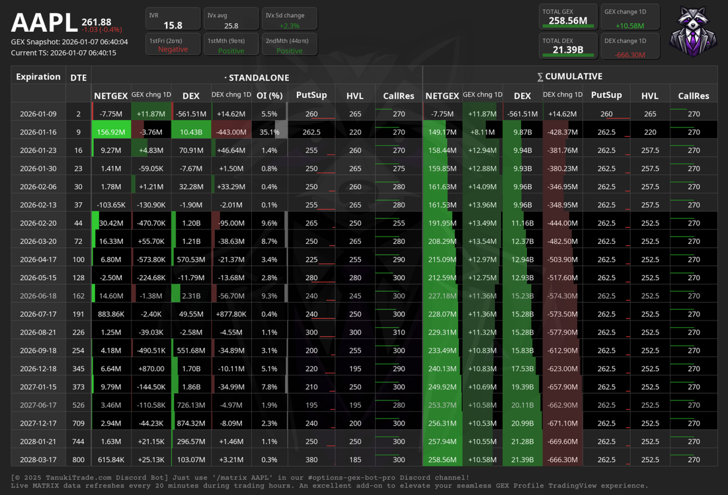728x495 pixels.
Task: Click the TOTAL DEX 21.39B box
Action: (568, 46)
